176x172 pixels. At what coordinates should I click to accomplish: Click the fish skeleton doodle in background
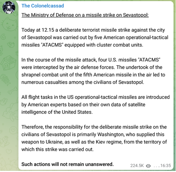[5, 80]
